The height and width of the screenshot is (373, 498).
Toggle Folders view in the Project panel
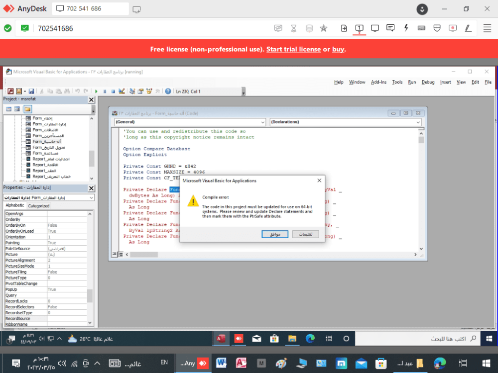[x=27, y=109]
